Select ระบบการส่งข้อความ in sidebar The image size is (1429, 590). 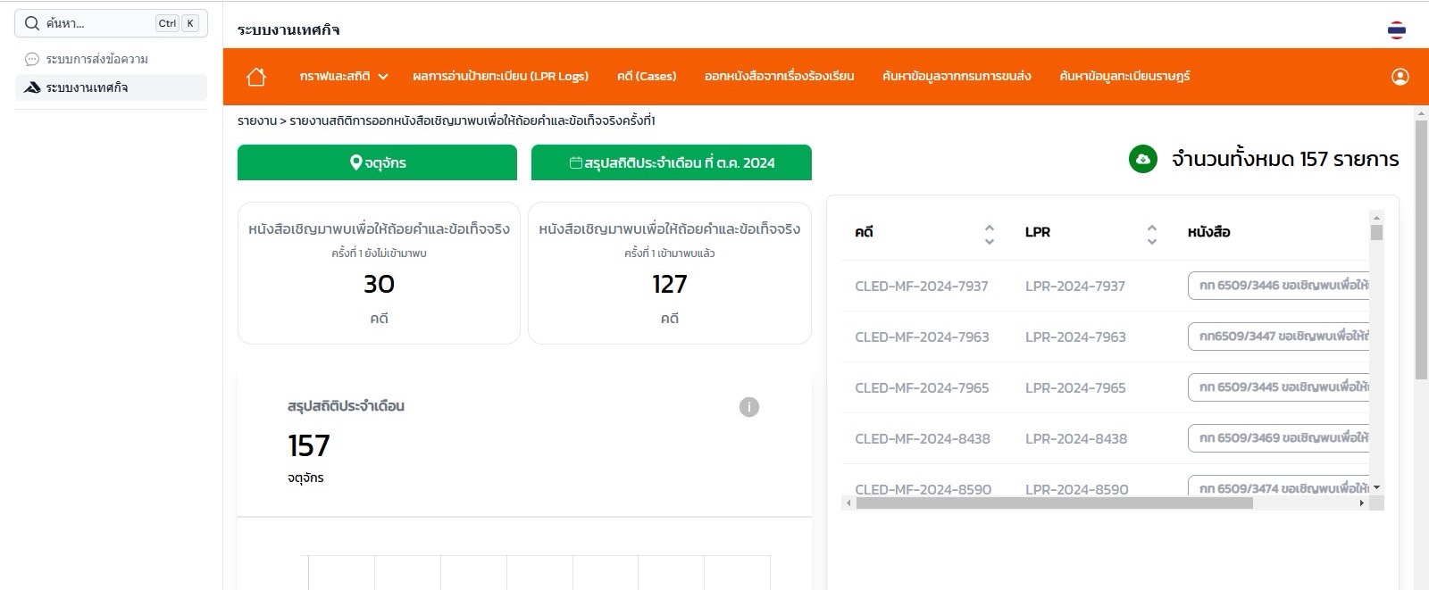[111, 59]
